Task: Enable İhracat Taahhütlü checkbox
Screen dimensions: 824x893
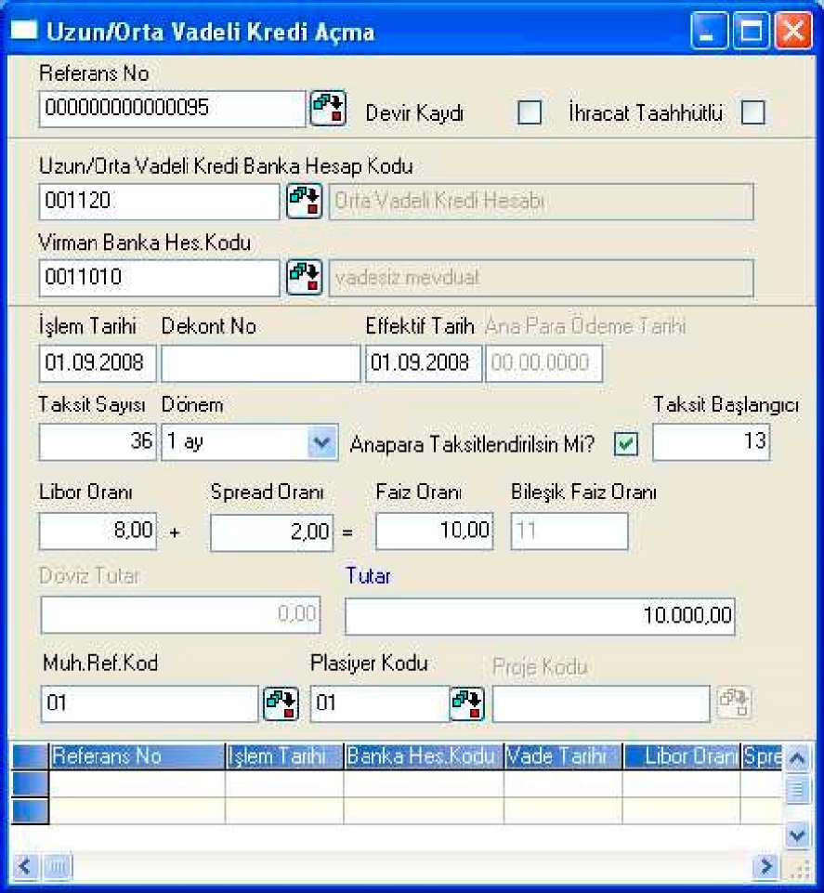Action: (x=752, y=112)
